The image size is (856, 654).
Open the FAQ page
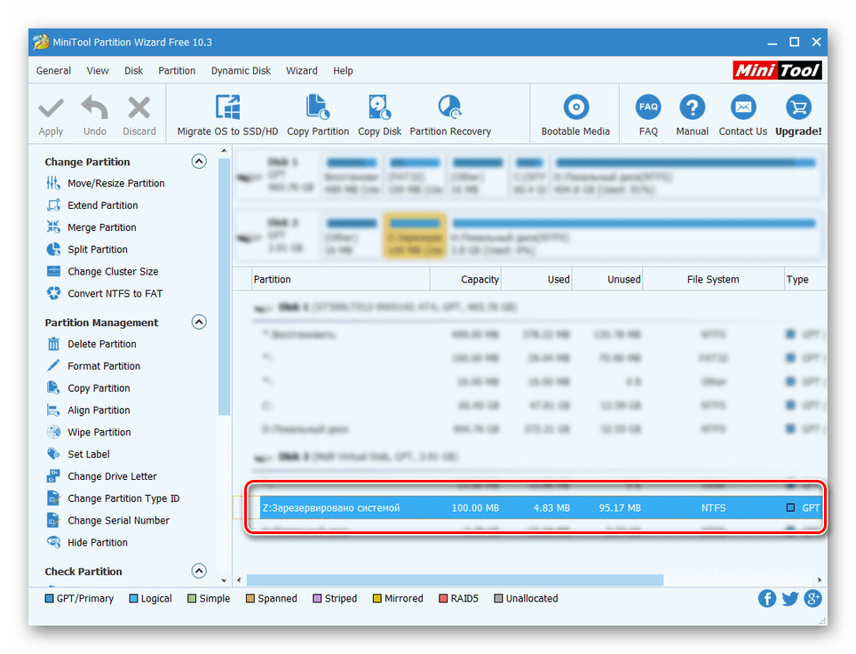point(648,116)
